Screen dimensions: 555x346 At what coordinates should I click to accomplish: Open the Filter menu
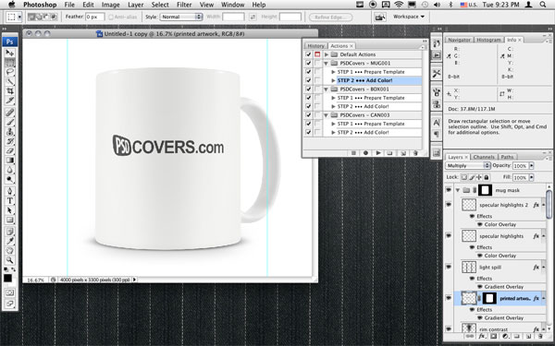[184, 5]
